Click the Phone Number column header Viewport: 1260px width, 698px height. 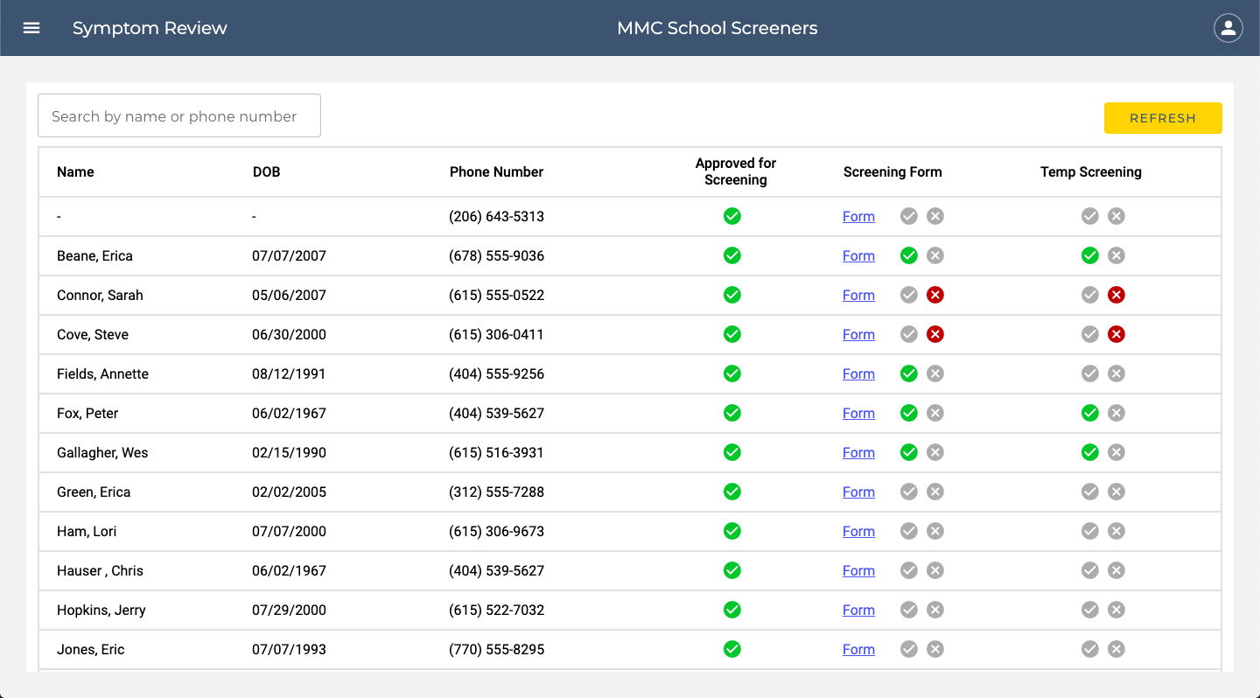(496, 171)
